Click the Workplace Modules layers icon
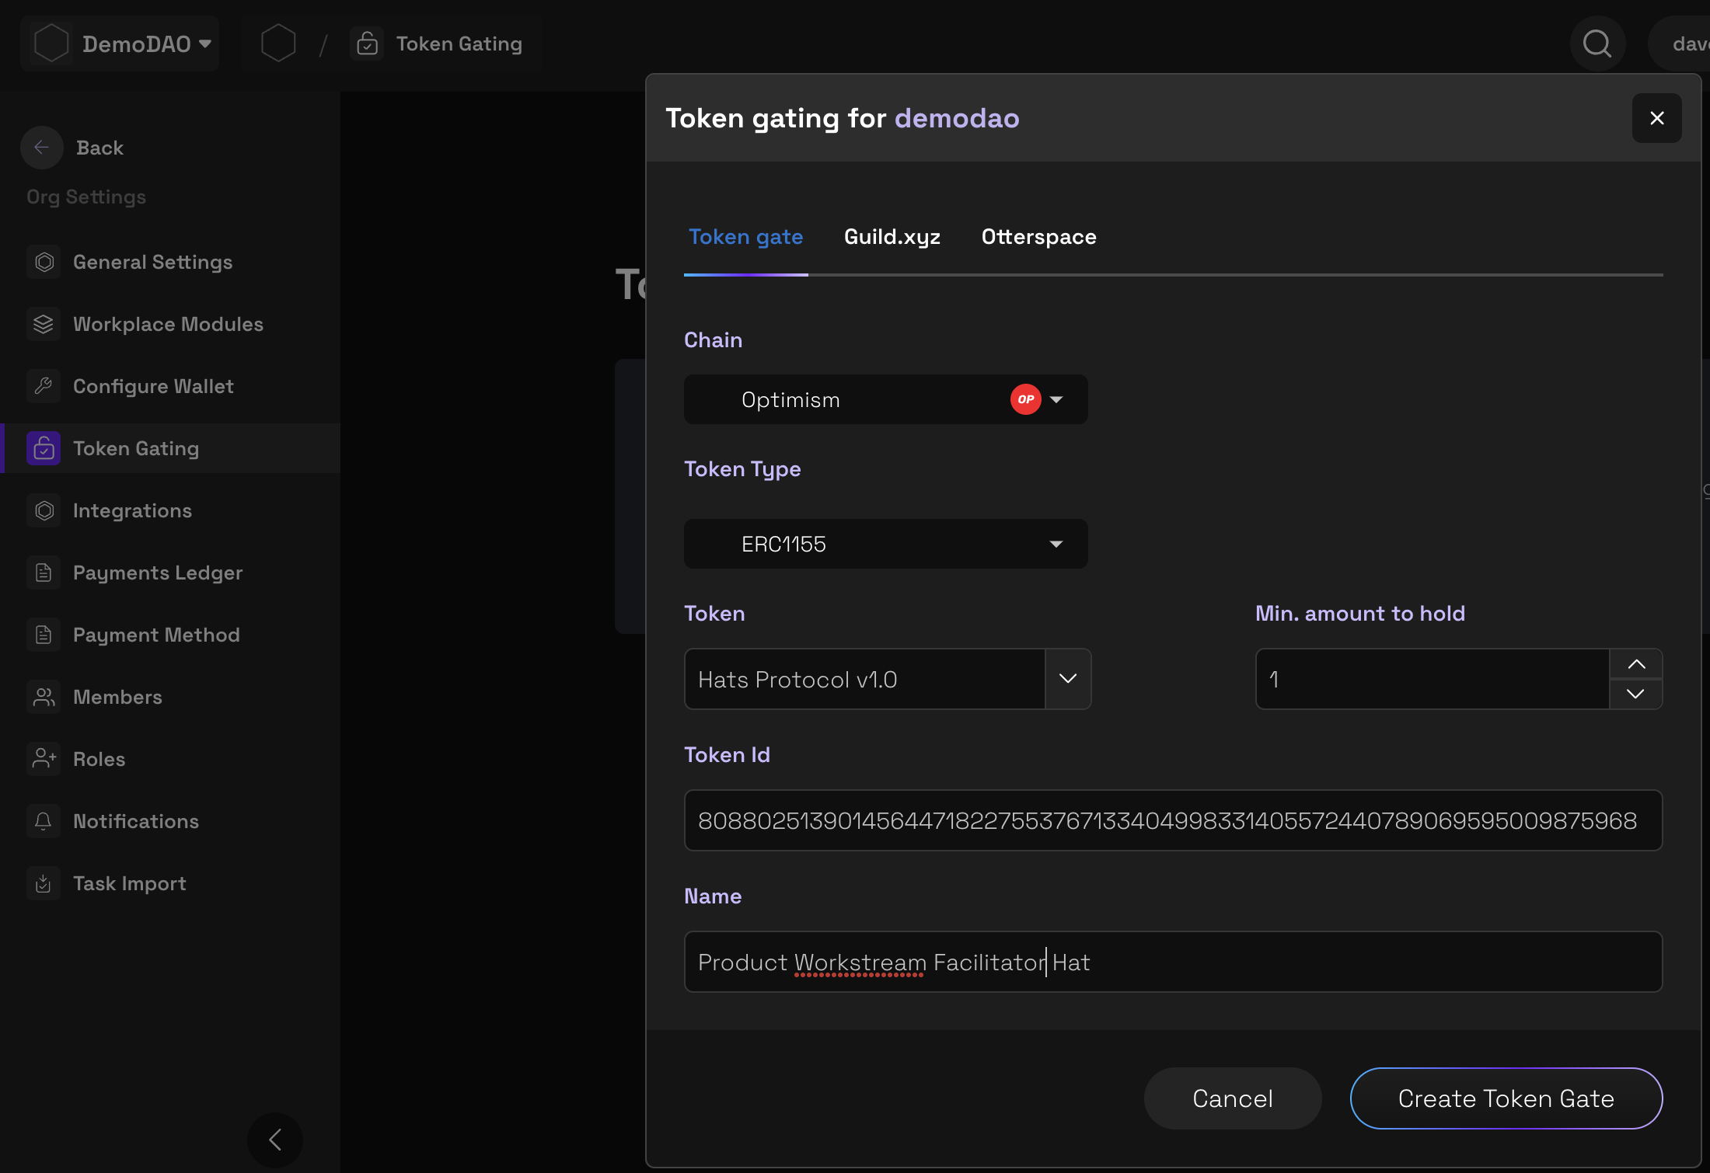Screen dimensions: 1710x1173 pos(44,324)
